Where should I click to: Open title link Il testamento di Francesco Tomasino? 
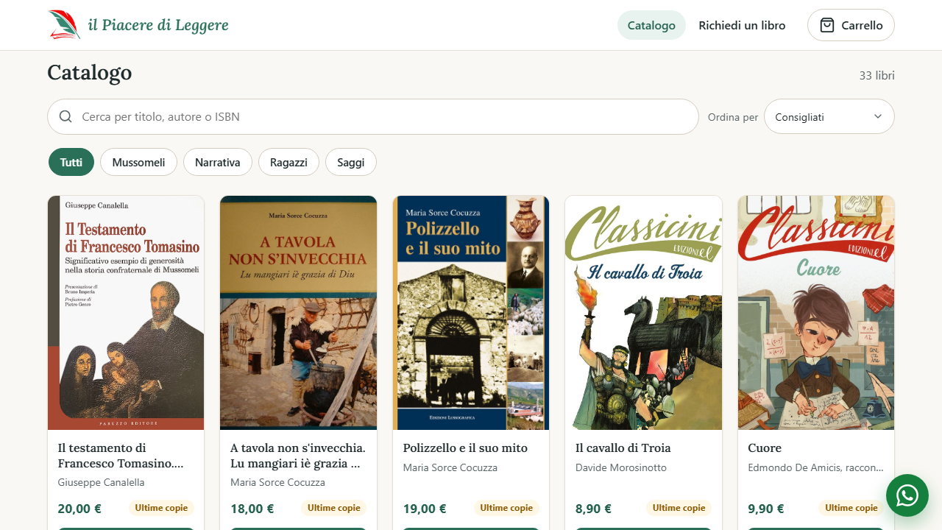pos(121,456)
